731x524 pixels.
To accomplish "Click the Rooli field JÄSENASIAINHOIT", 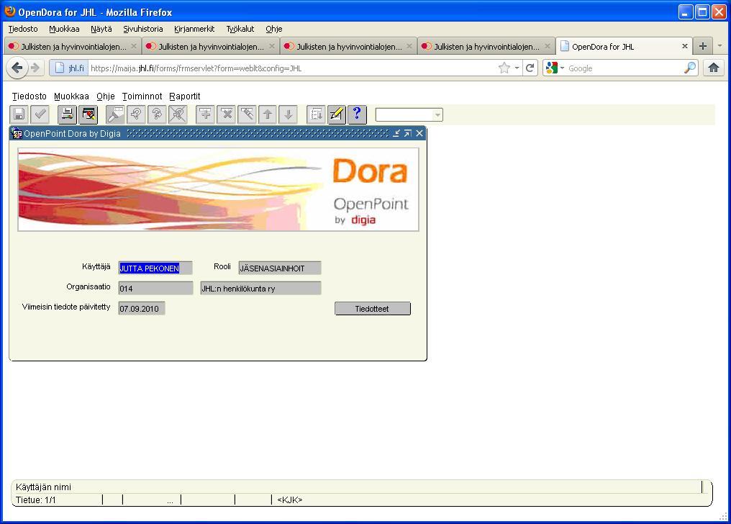I will click(280, 268).
